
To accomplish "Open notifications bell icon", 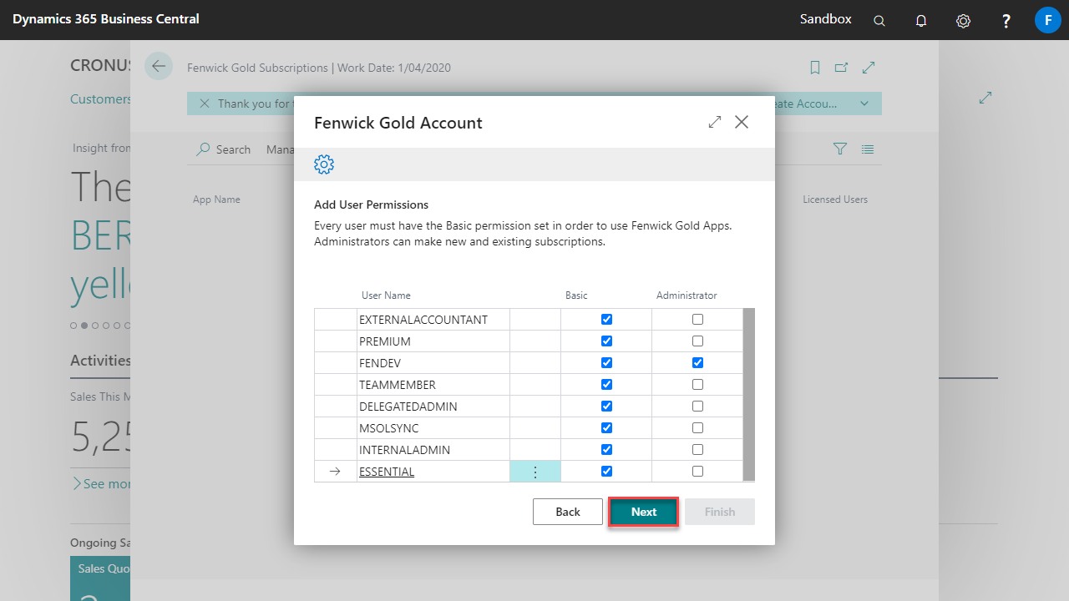I will coord(921,21).
